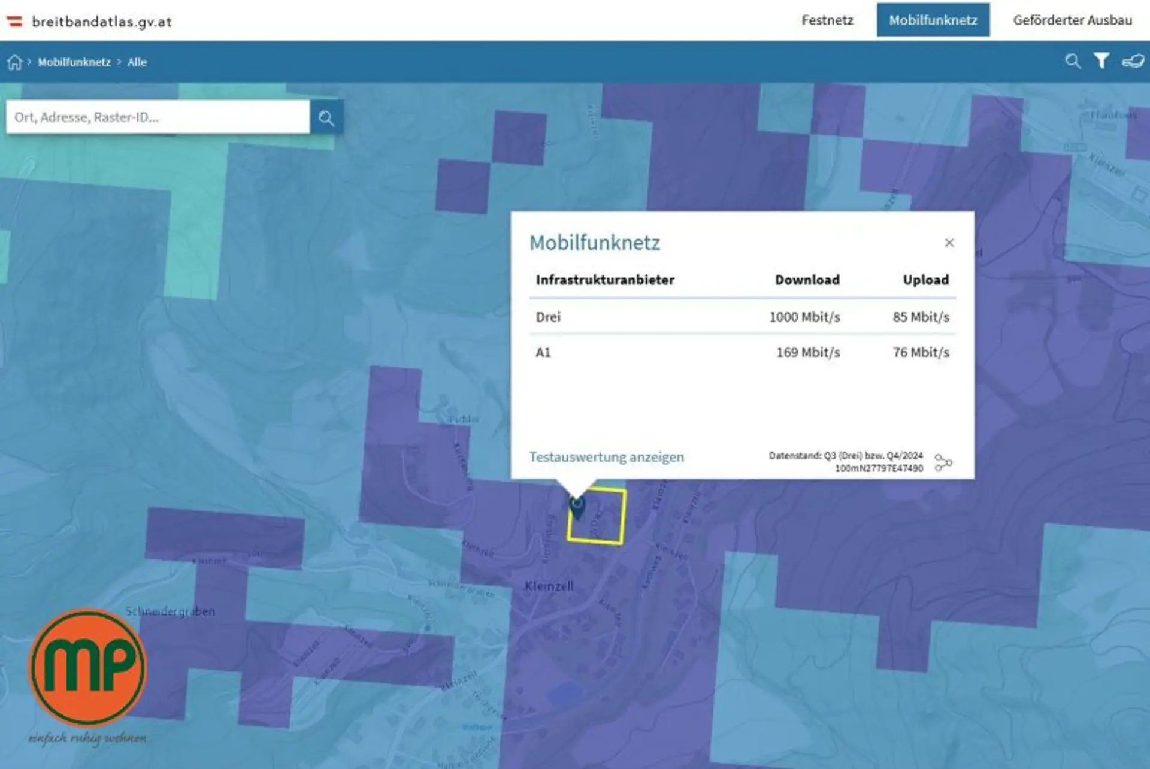Select the Mobilfunknetz tab
The width and height of the screenshot is (1150, 769).
click(933, 20)
